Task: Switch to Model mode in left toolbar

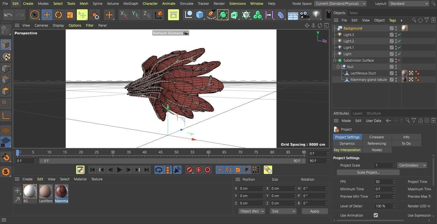Action: pyautogui.click(x=6, y=45)
